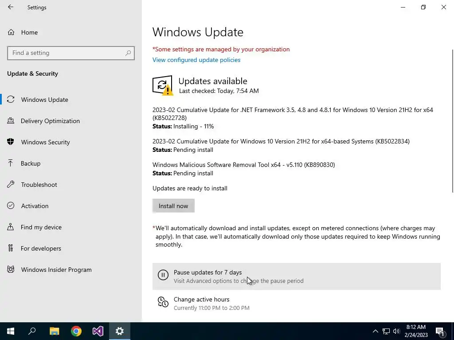Click the Update & Security heading
This screenshot has height=340, width=454.
[x=32, y=73]
